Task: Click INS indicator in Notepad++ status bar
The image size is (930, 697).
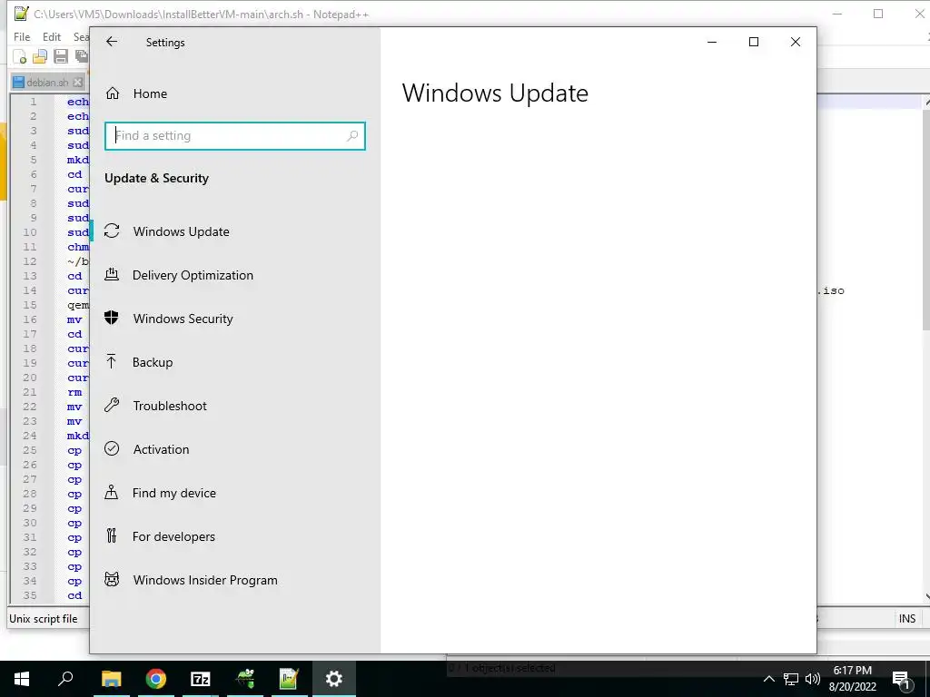Action: click(907, 618)
